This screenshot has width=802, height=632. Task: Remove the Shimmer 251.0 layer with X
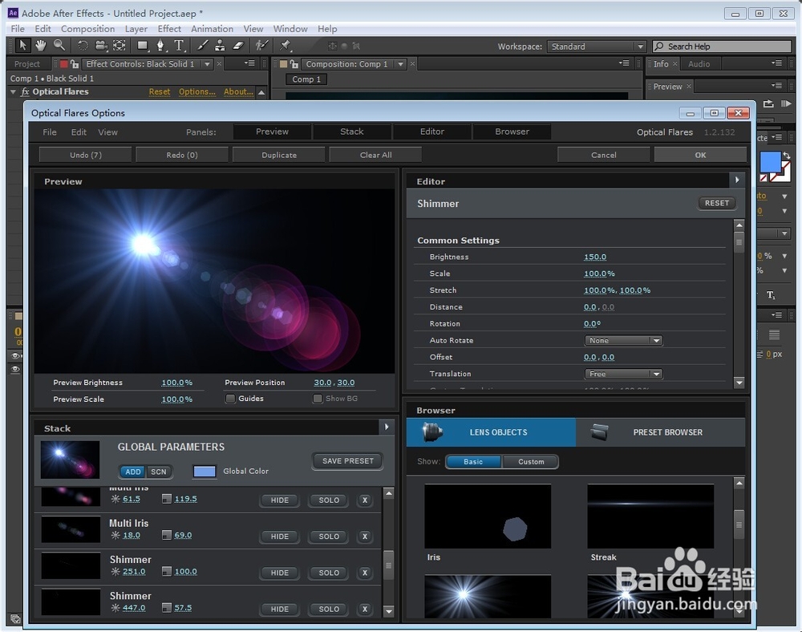tap(365, 573)
